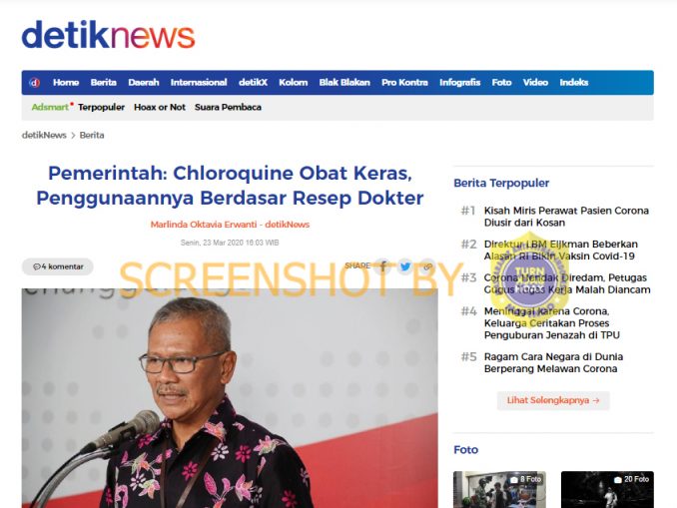The height and width of the screenshot is (508, 677).
Task: Open detikX from navigation bar
Action: tap(253, 83)
